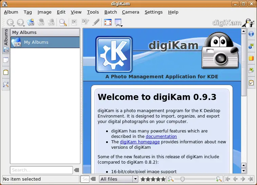Viewport: 257px width, 185px height.
Task: Select My Albums in the album tree
Action: (x=45, y=42)
